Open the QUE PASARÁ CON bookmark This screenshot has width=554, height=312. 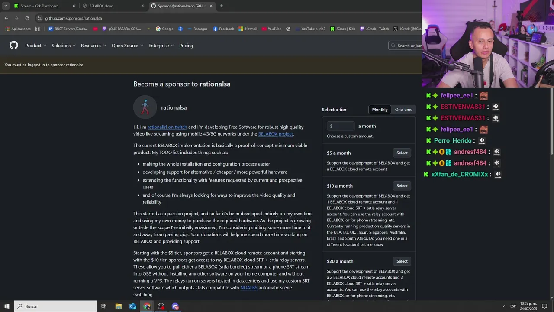click(122, 29)
